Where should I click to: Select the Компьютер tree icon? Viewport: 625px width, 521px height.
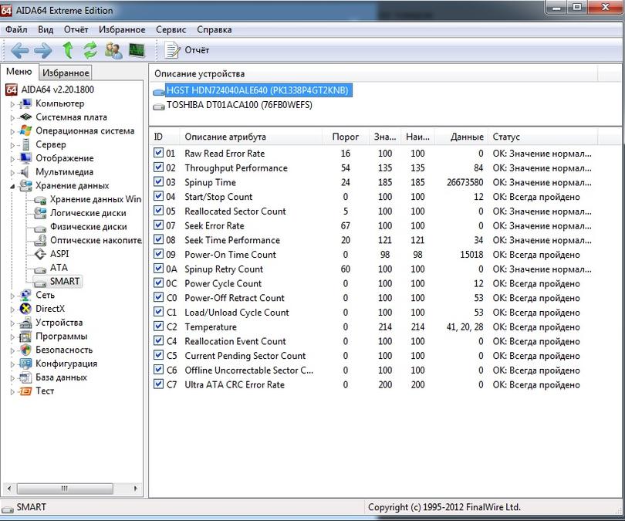pyautogui.click(x=26, y=103)
